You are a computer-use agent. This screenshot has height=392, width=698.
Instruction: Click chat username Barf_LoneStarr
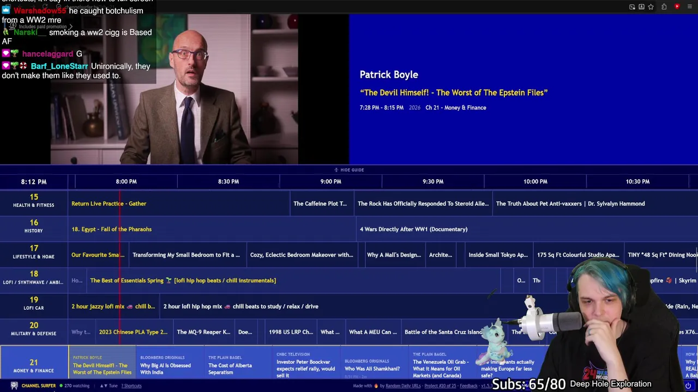pos(59,66)
